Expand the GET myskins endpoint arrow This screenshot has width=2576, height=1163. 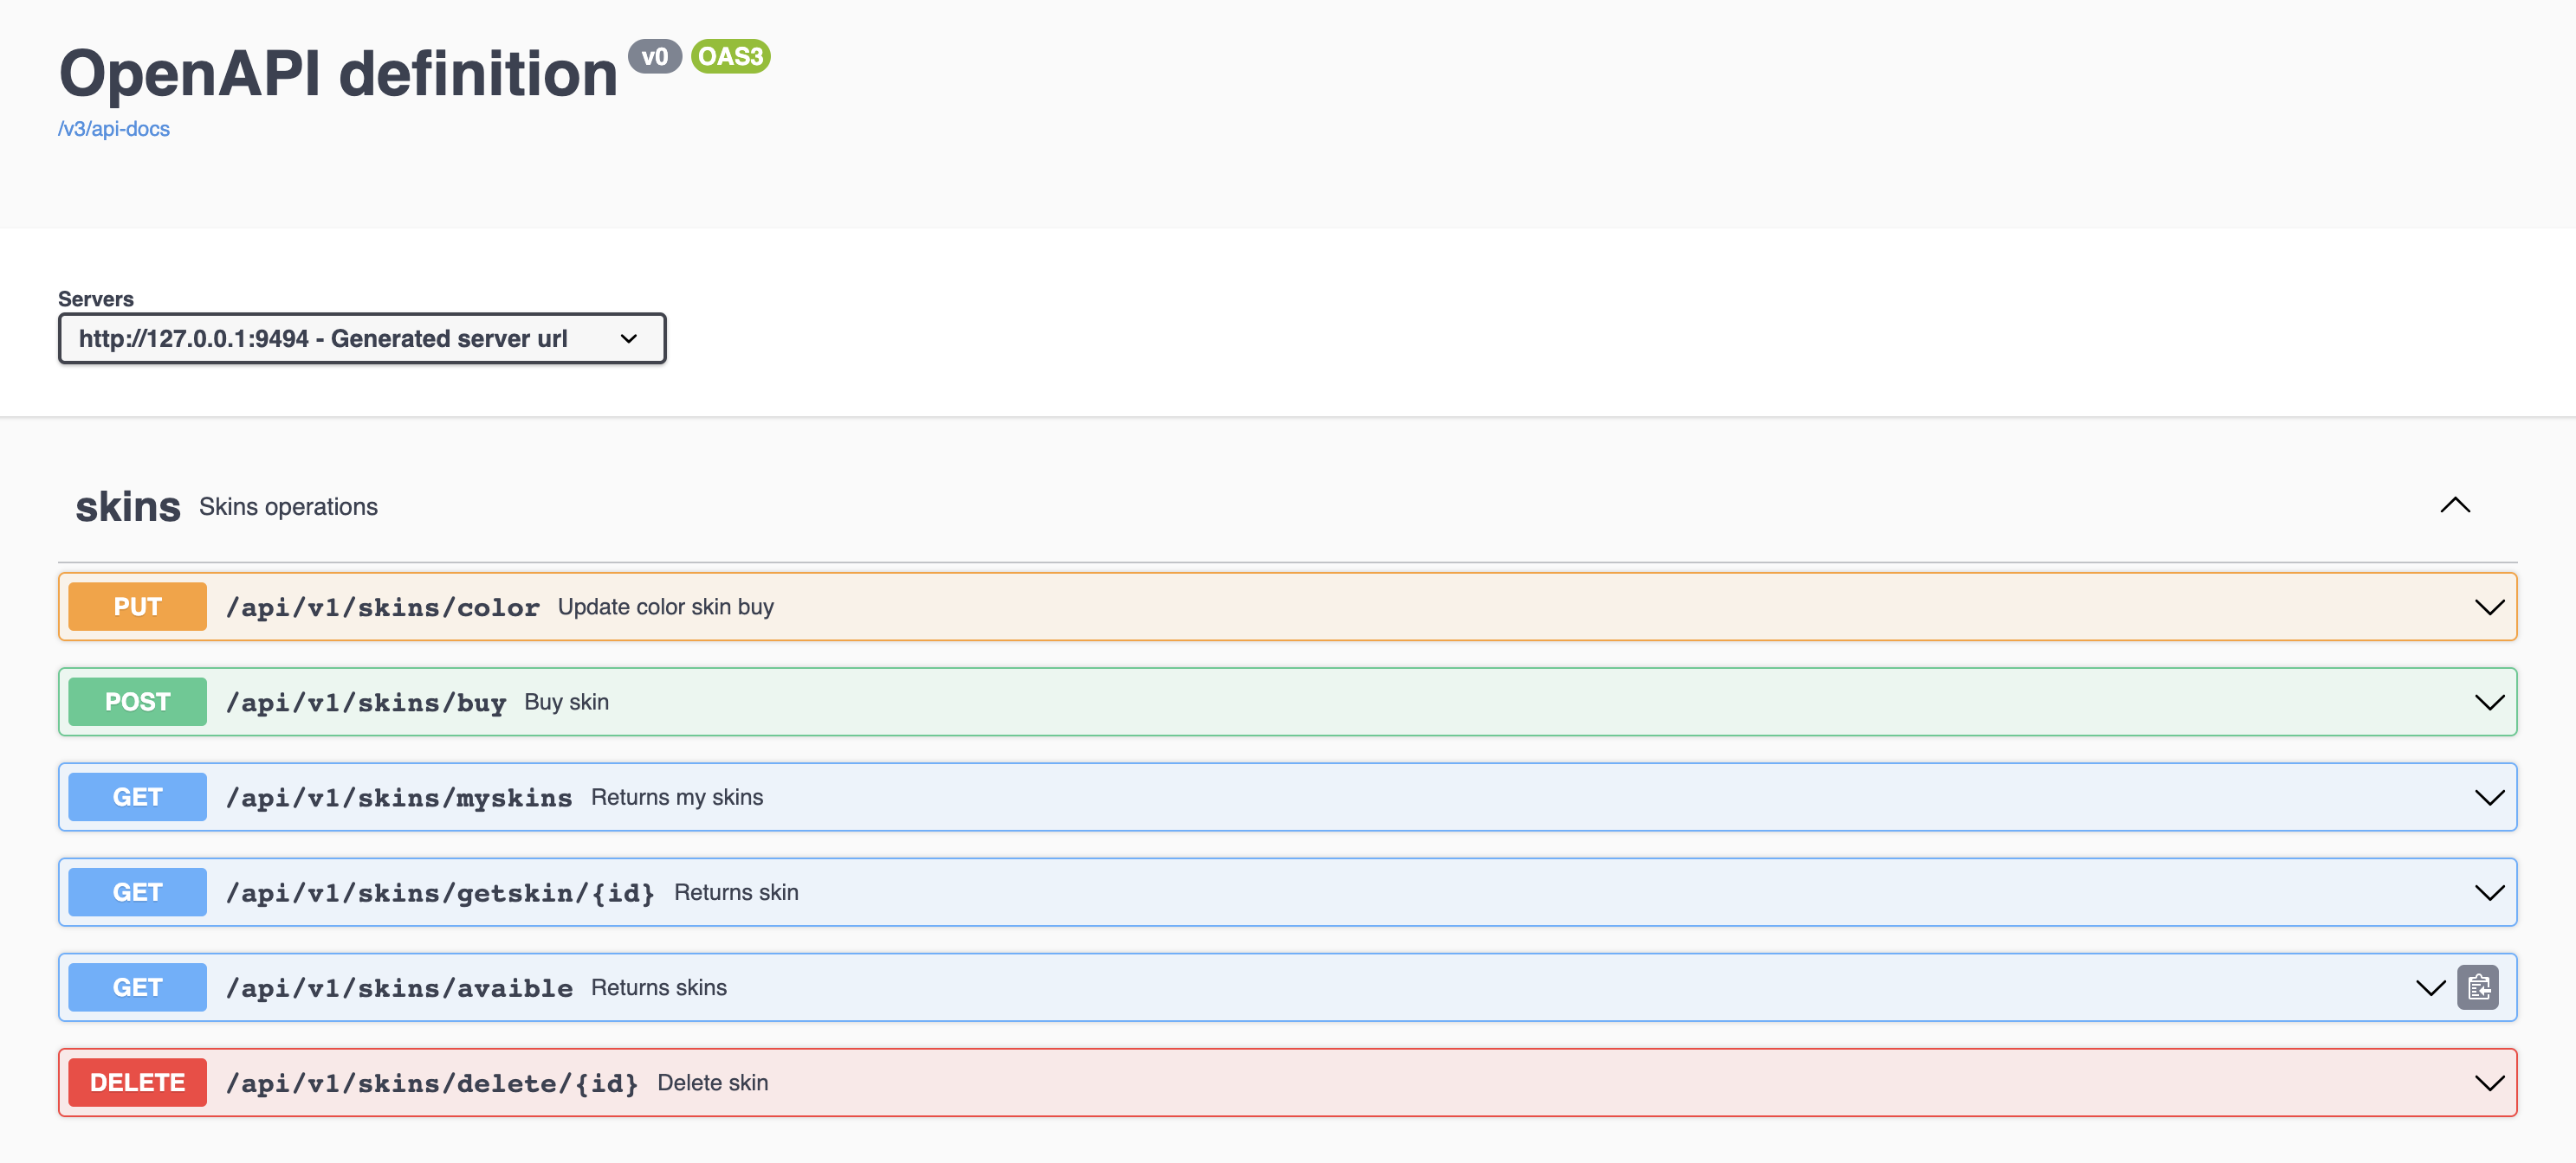click(x=2488, y=796)
